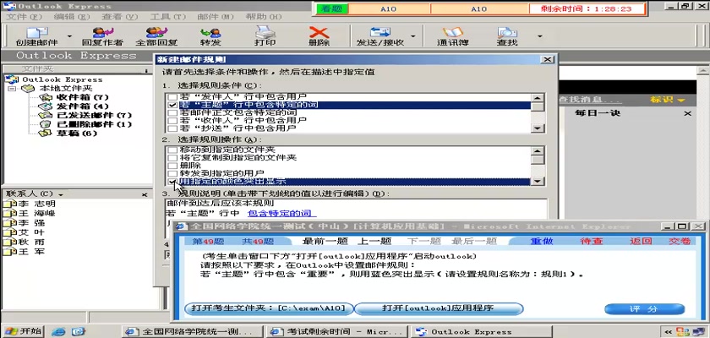Open the 帮助(H) menu
710x338 pixels.
(264, 17)
